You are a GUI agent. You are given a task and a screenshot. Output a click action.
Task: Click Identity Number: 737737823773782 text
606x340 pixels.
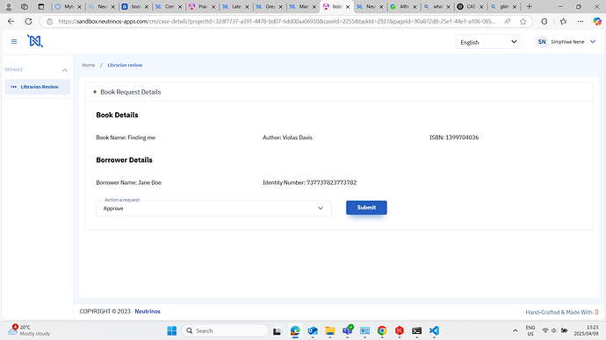click(x=309, y=183)
